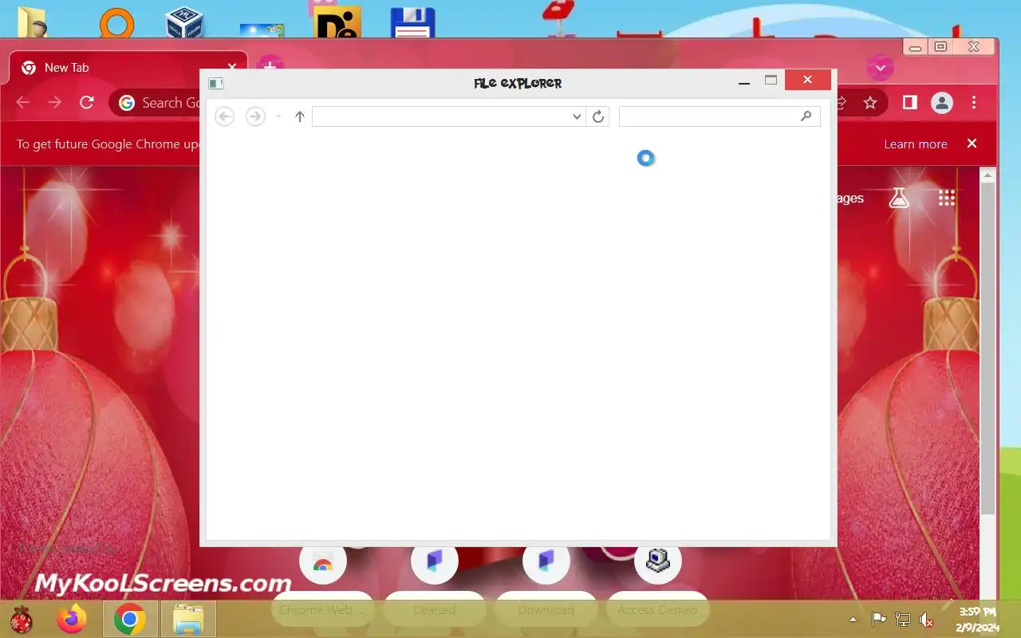
Task: Click the File Explorer forward arrow
Action: 255,117
